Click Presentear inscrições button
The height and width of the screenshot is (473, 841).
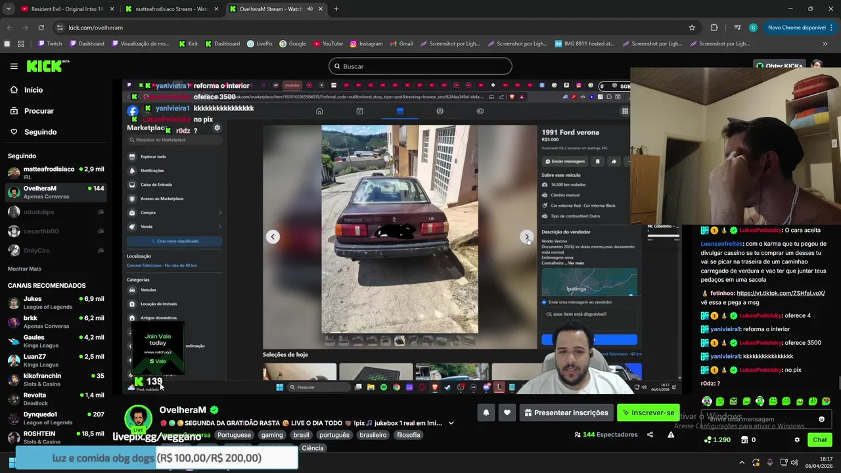566,413
